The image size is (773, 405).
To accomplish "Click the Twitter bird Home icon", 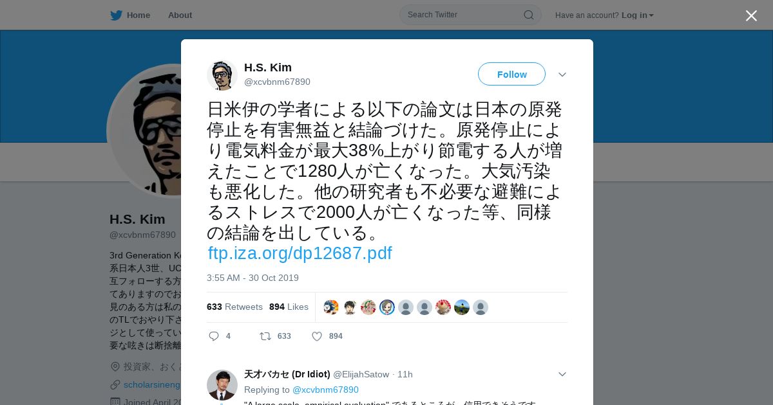I will pyautogui.click(x=116, y=15).
